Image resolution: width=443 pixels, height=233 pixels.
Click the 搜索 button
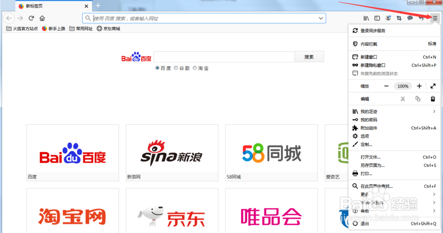click(x=309, y=57)
